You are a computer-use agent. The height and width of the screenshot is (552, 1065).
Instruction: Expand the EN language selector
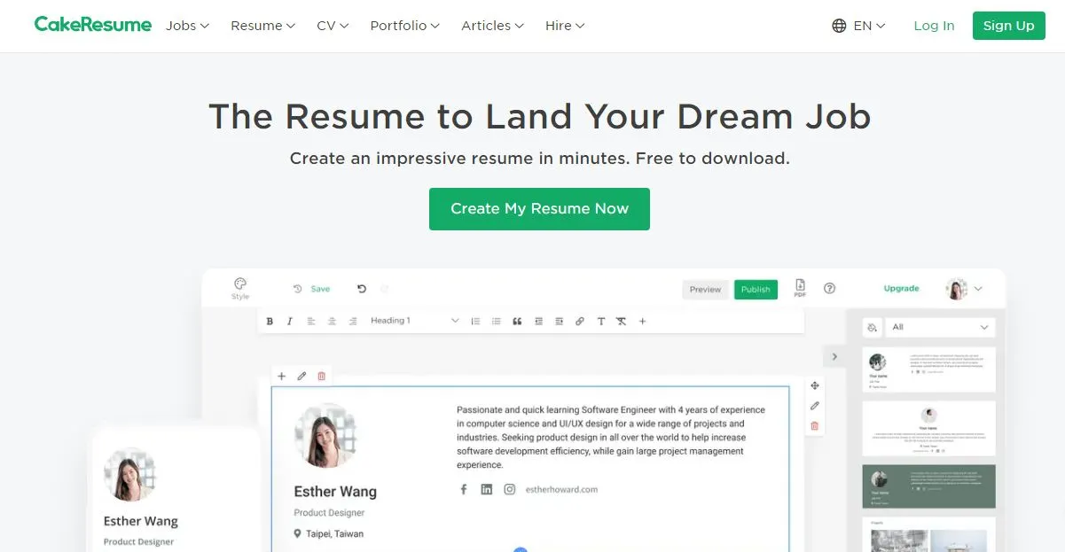869,26
